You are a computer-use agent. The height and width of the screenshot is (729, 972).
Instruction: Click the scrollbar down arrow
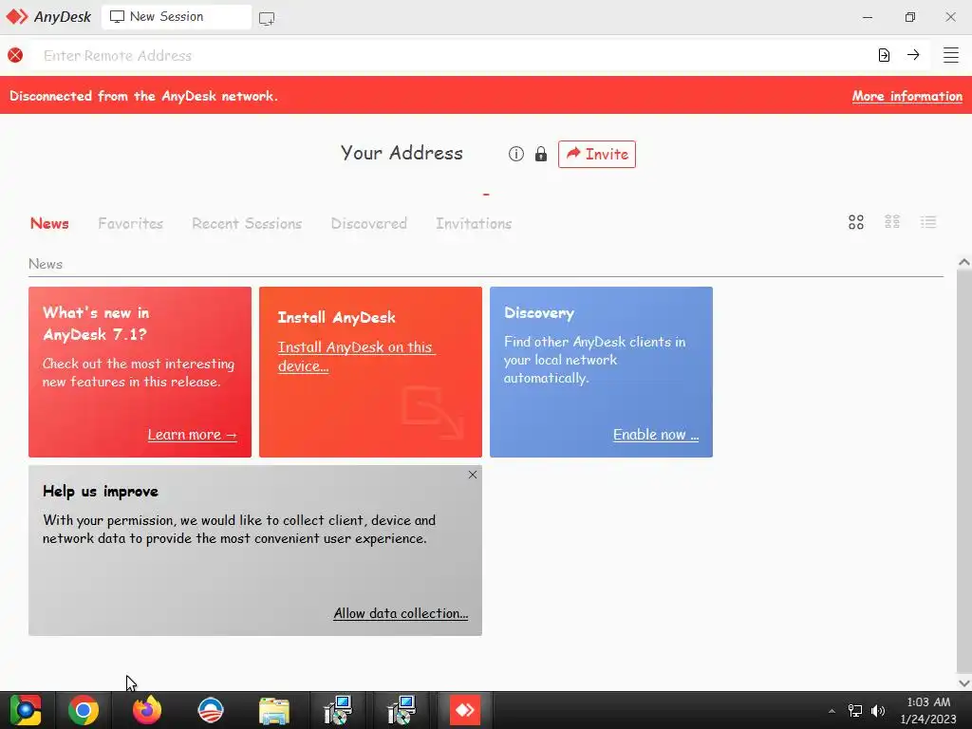(964, 683)
